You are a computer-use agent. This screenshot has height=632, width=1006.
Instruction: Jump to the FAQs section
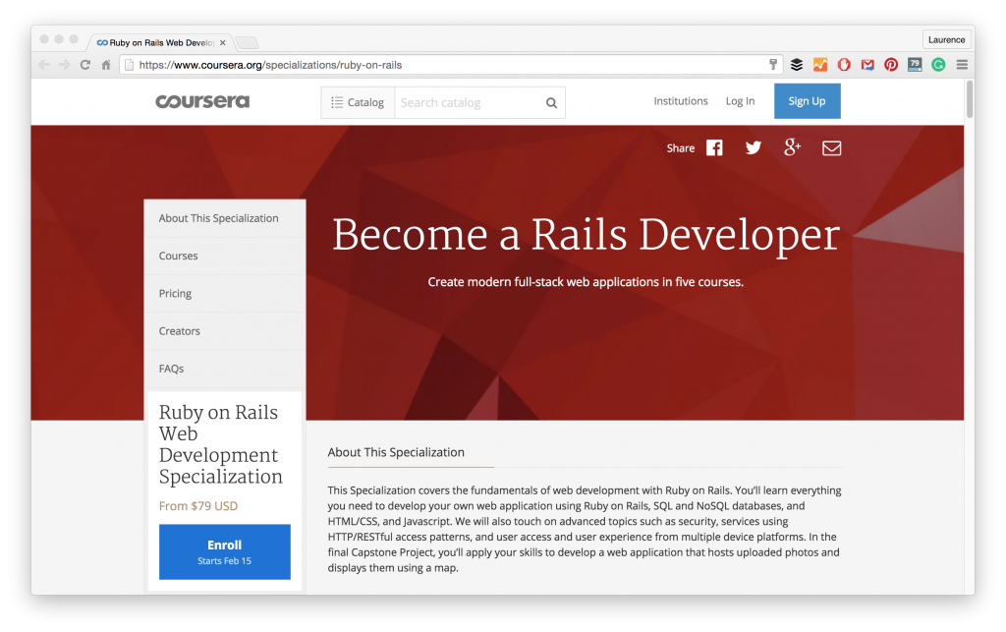225,369
